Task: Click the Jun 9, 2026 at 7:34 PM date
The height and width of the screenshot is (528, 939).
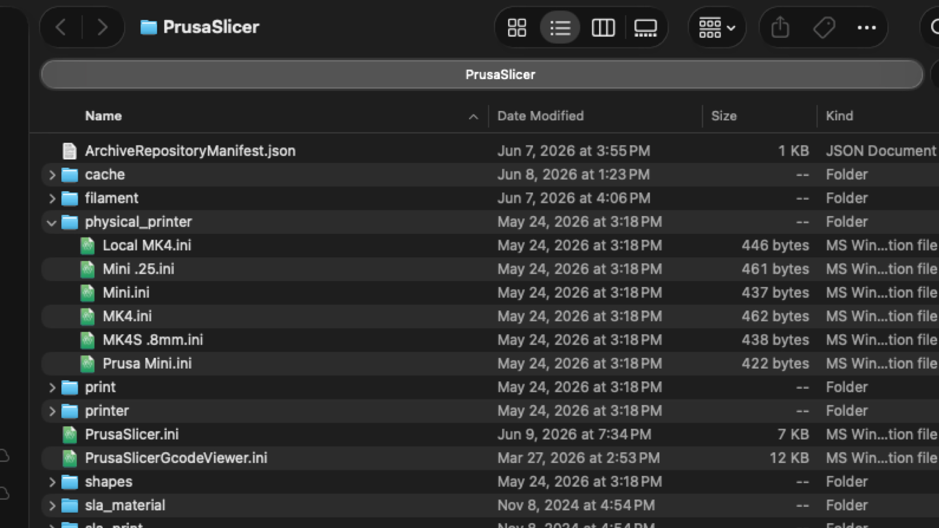Action: tap(574, 434)
